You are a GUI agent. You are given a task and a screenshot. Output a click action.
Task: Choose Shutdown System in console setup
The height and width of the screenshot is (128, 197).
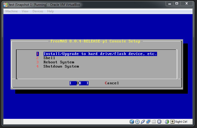pyautogui.click(x=61, y=66)
